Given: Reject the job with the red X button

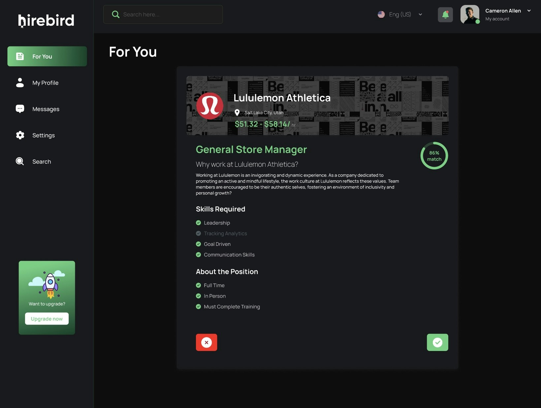Looking at the screenshot, I should click(x=207, y=342).
